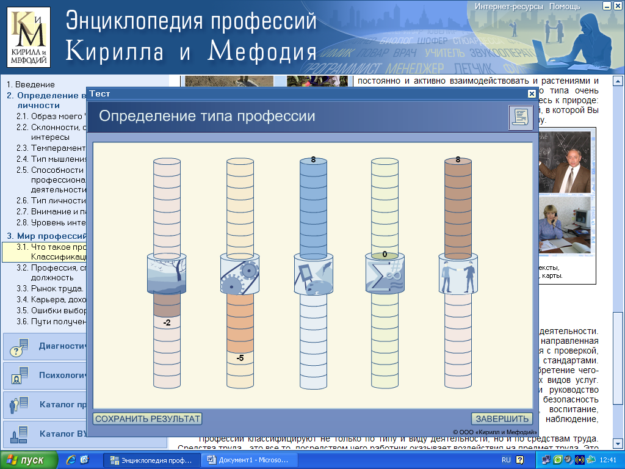Click the RU language indicator
The image size is (625, 469).
[x=506, y=460]
